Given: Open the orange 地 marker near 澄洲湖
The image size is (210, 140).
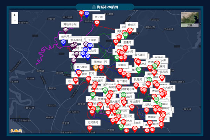Looking at the screenshot, I should [96, 68].
